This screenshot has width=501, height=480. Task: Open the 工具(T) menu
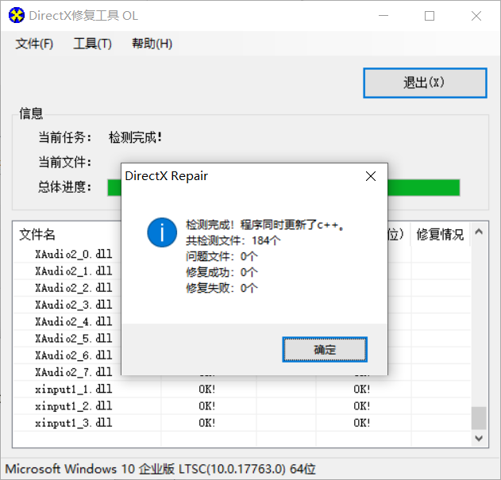pyautogui.click(x=93, y=44)
